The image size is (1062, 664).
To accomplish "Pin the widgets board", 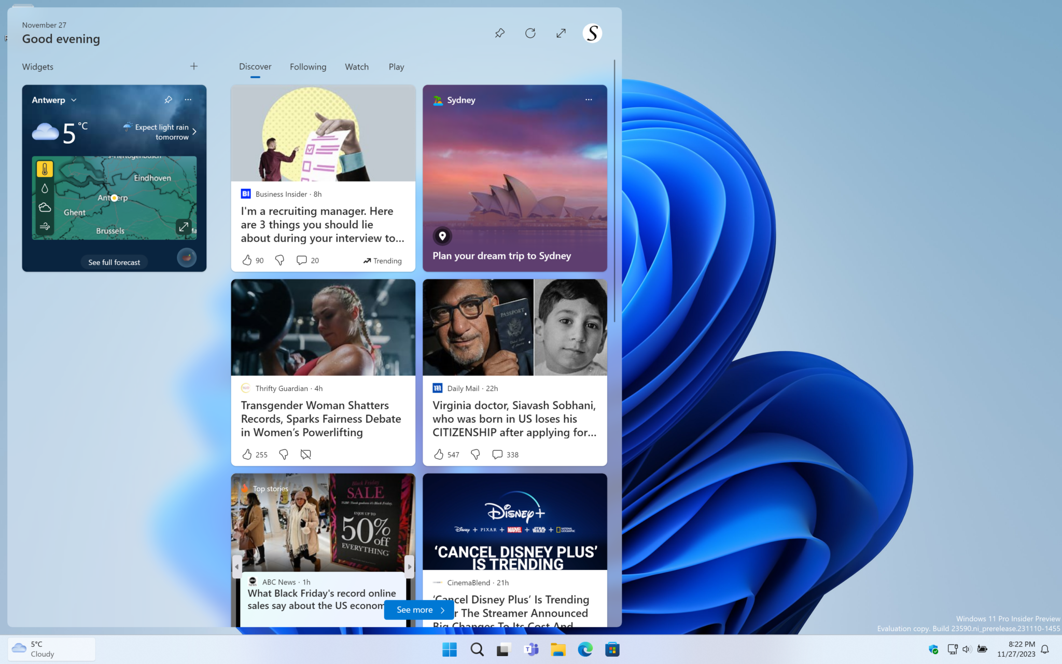I will [499, 33].
